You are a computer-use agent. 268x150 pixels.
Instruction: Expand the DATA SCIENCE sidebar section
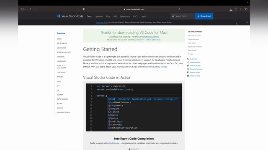[x=62, y=99]
